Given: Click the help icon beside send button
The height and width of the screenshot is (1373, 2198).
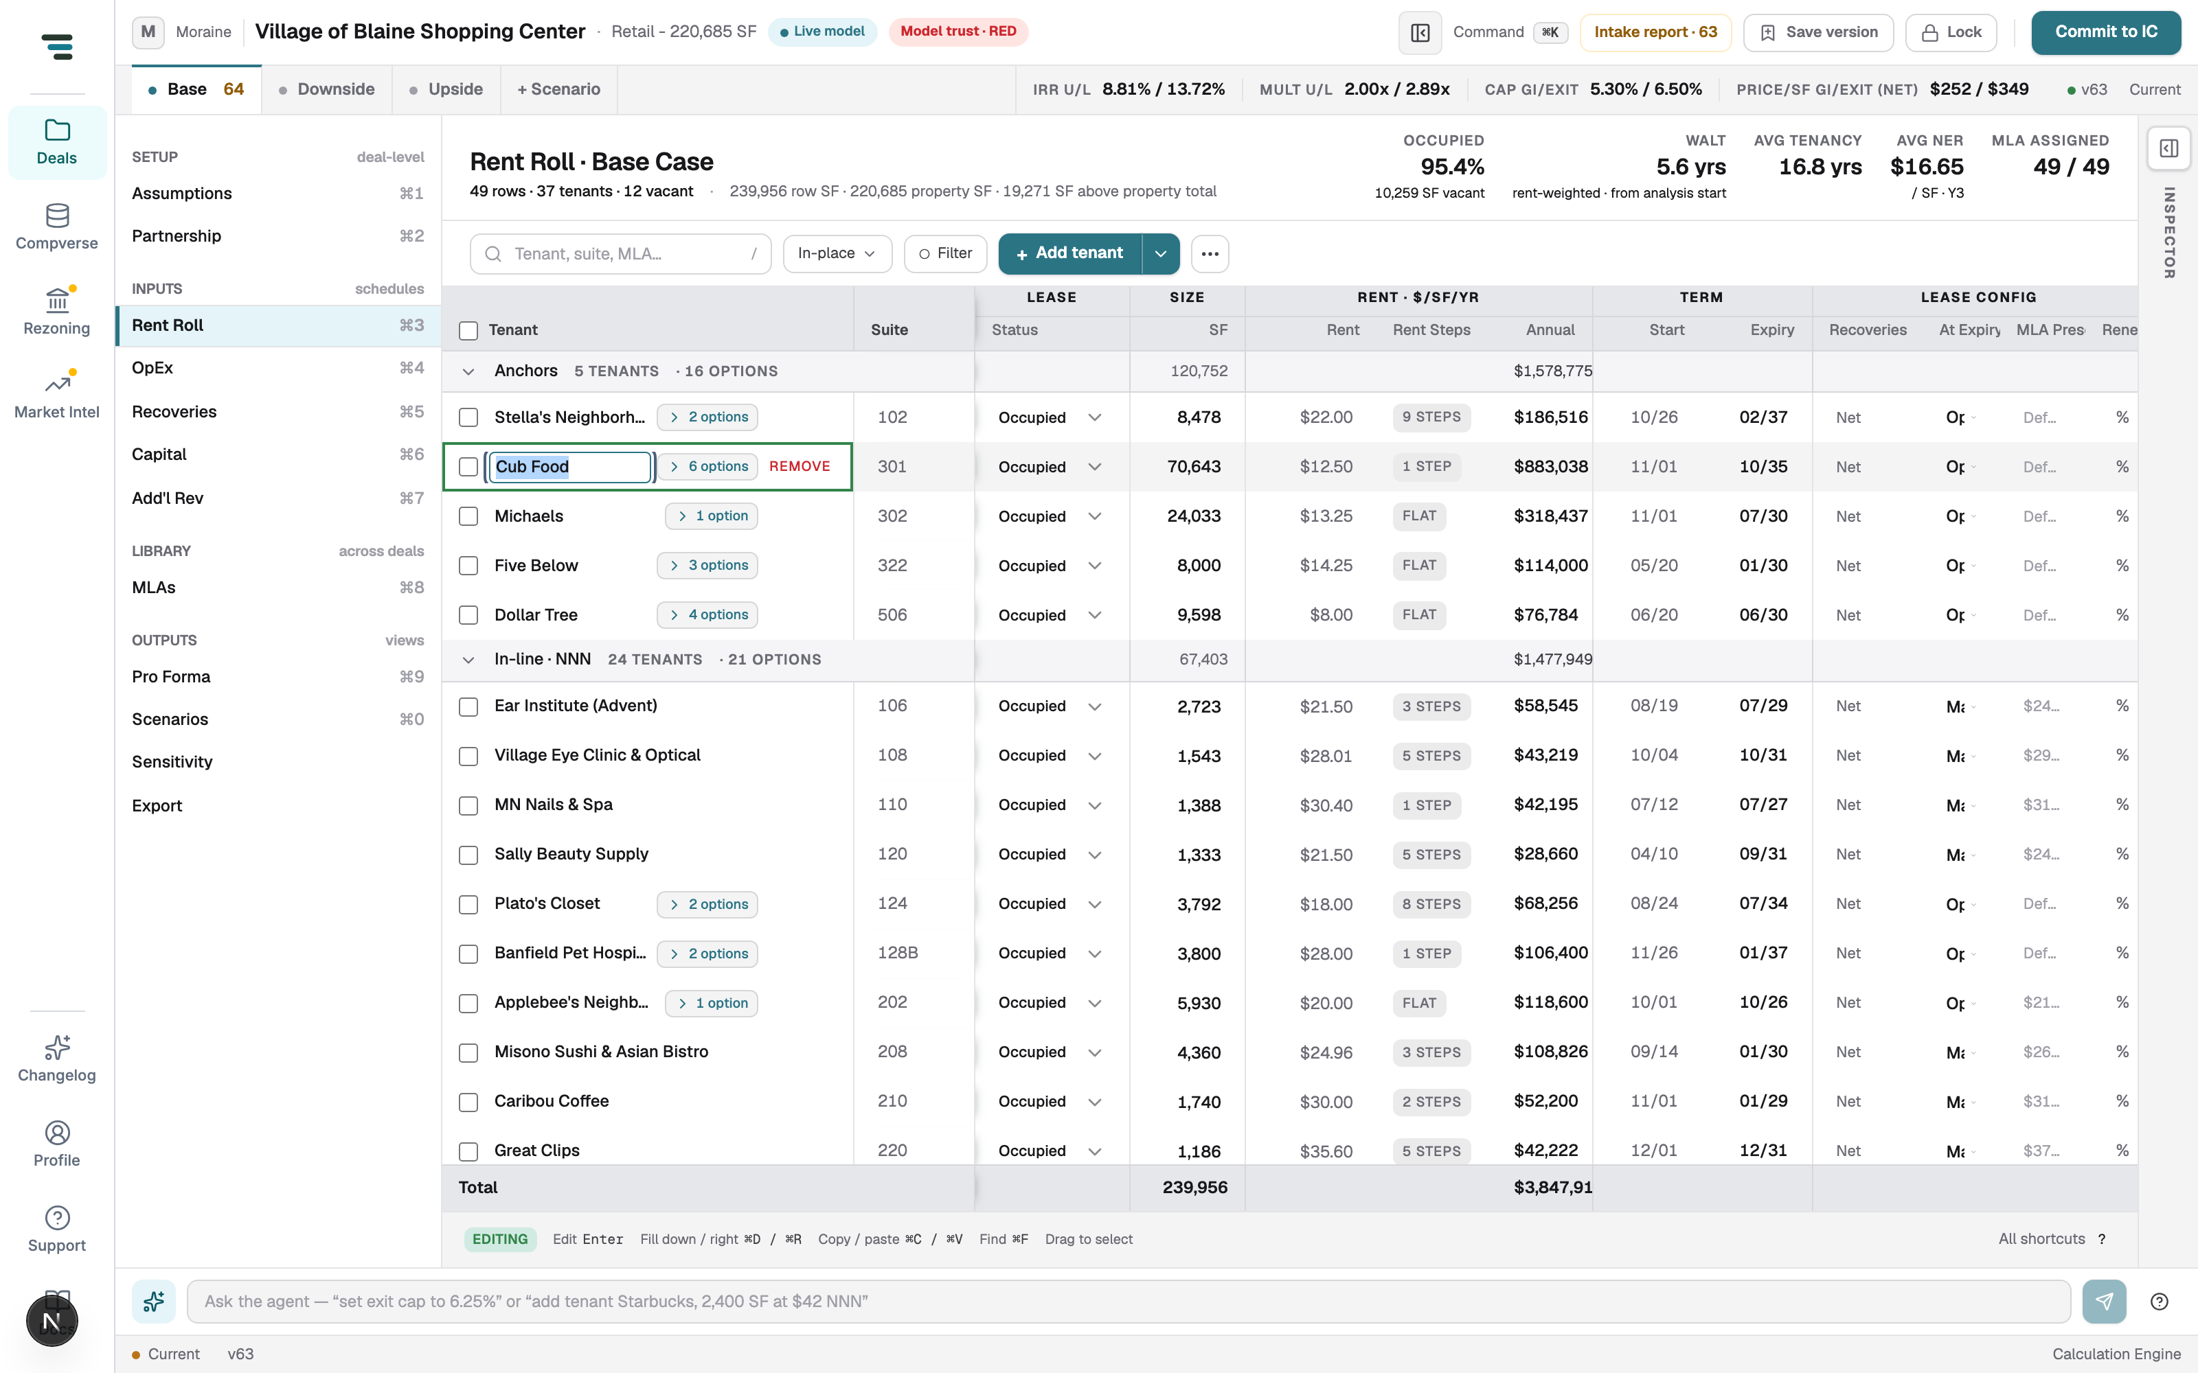Looking at the screenshot, I should point(2160,1302).
